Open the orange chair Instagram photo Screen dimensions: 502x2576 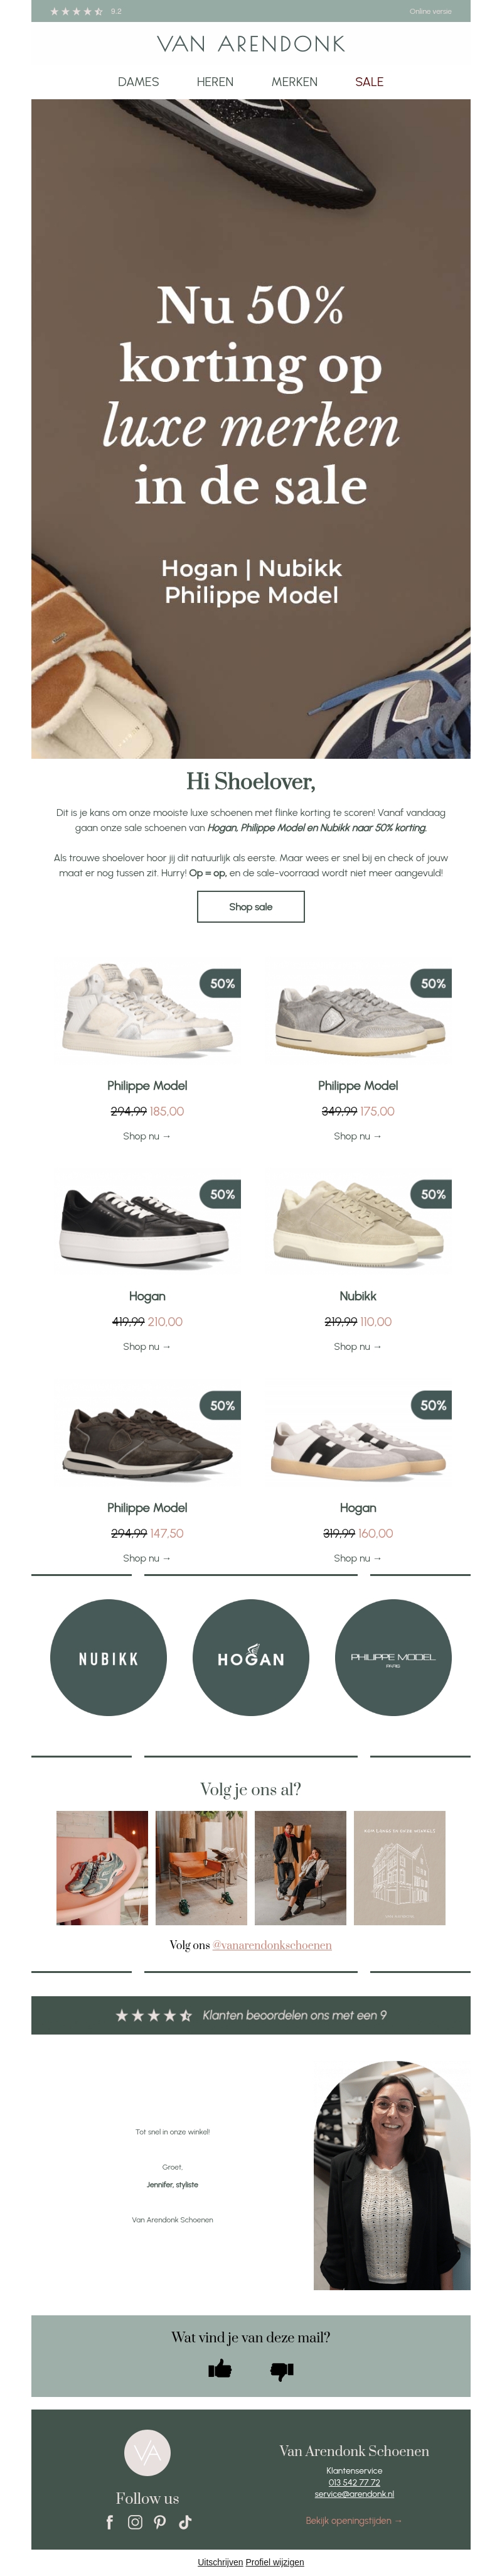pos(201,1868)
